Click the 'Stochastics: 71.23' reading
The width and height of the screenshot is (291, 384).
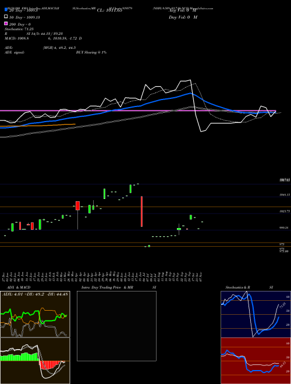pos(19,29)
